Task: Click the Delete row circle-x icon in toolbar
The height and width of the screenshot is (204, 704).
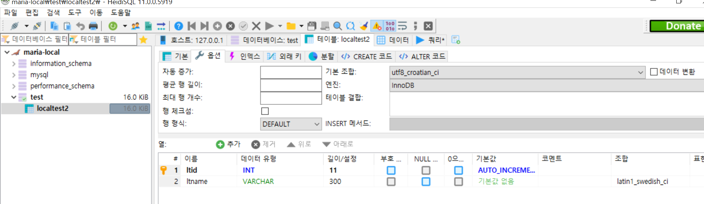Action: tap(230, 26)
